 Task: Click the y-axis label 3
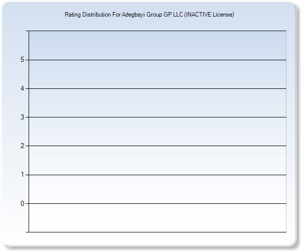[x=22, y=117]
